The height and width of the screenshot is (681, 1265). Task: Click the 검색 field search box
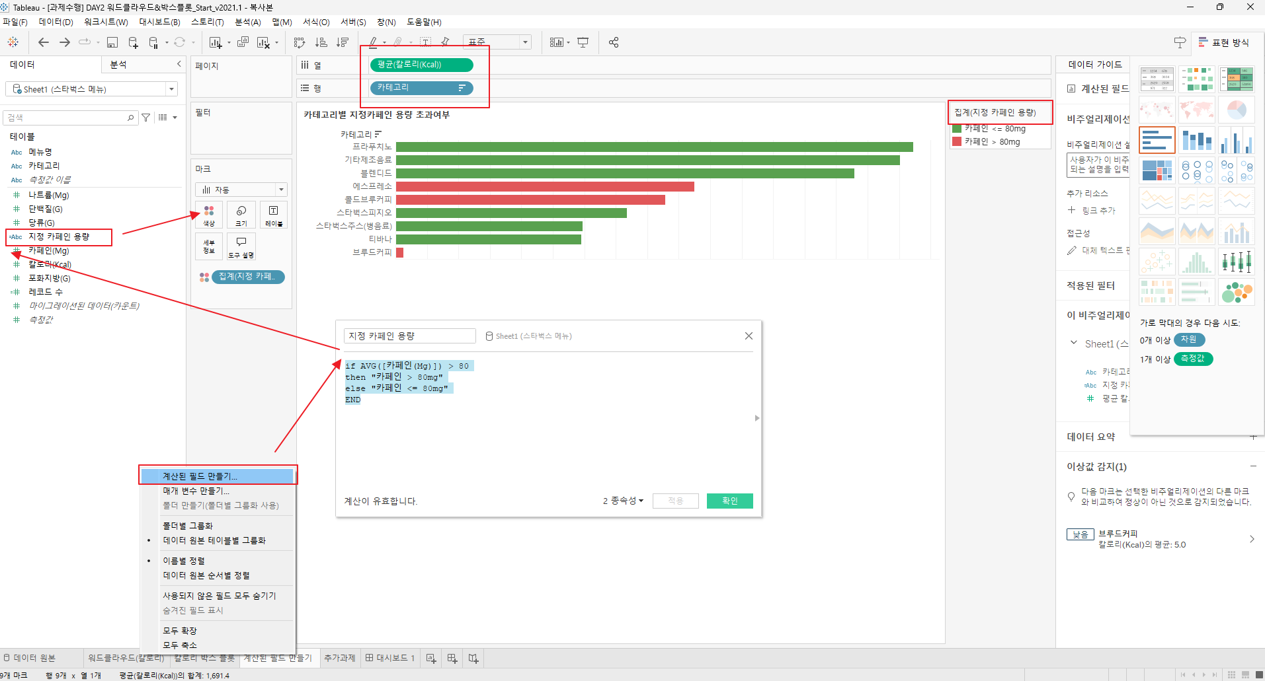(69, 118)
